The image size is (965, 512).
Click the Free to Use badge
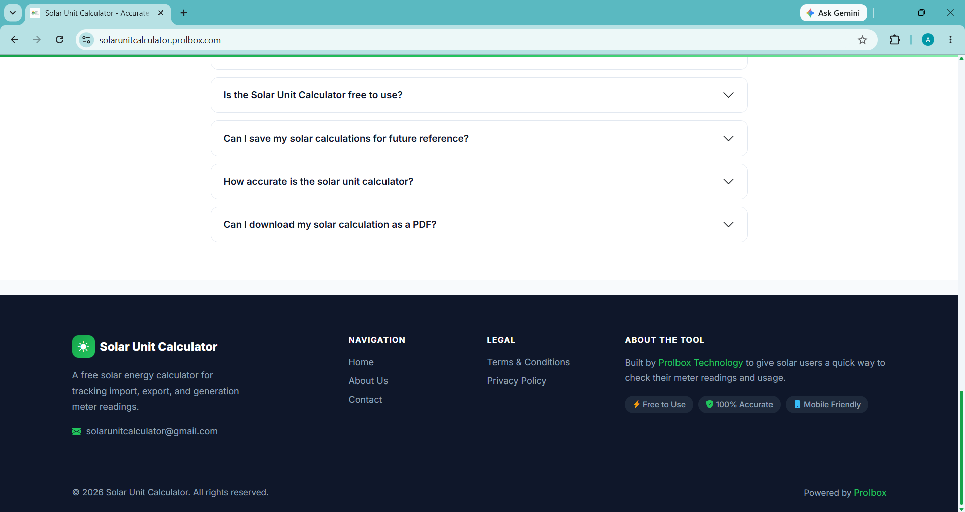pos(658,405)
